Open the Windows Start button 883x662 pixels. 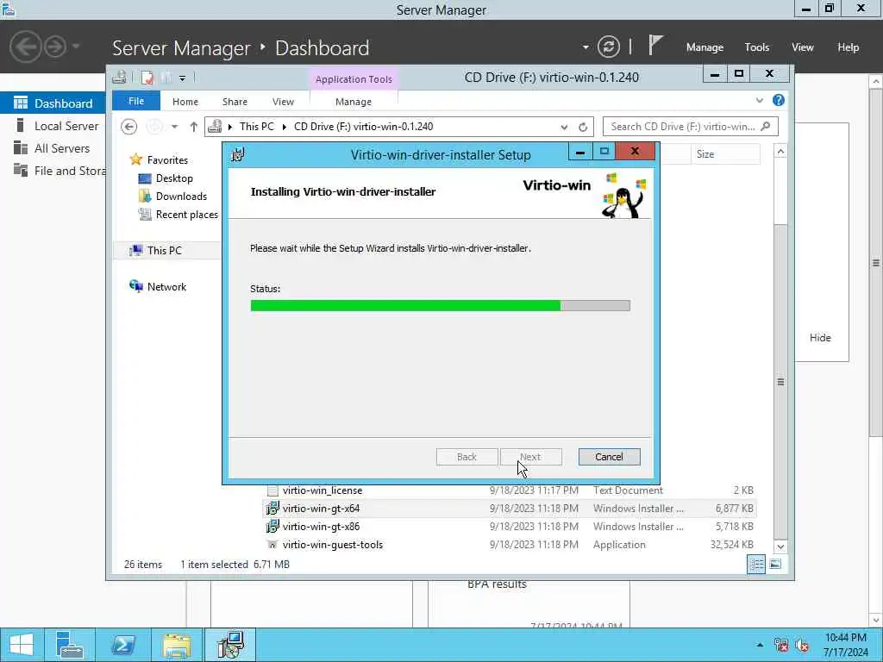click(x=22, y=645)
